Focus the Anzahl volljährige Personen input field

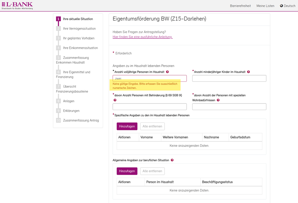(x=149, y=79)
